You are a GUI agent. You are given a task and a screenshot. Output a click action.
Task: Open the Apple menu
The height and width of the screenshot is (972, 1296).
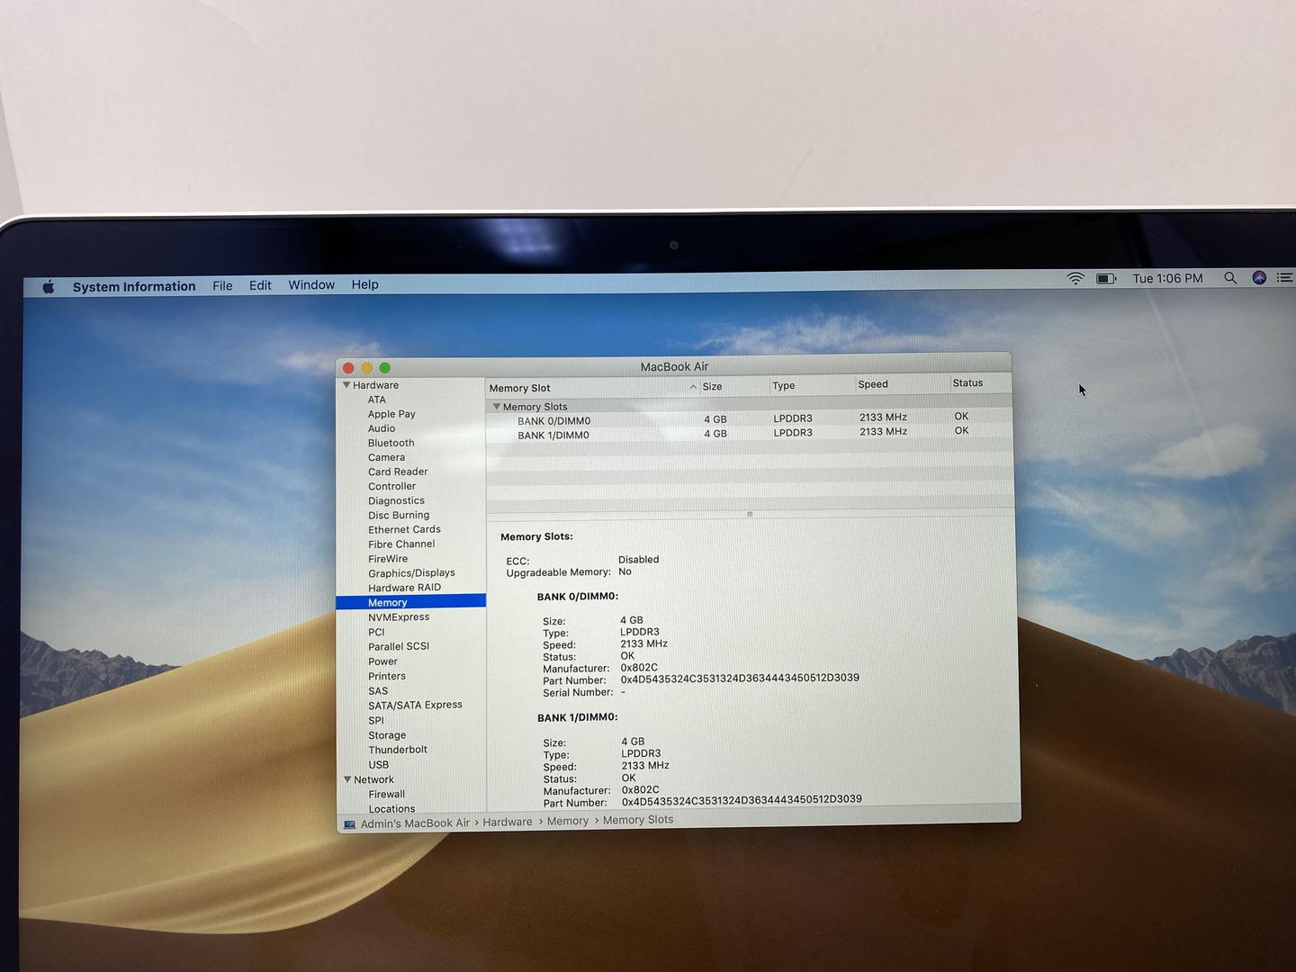click(49, 286)
